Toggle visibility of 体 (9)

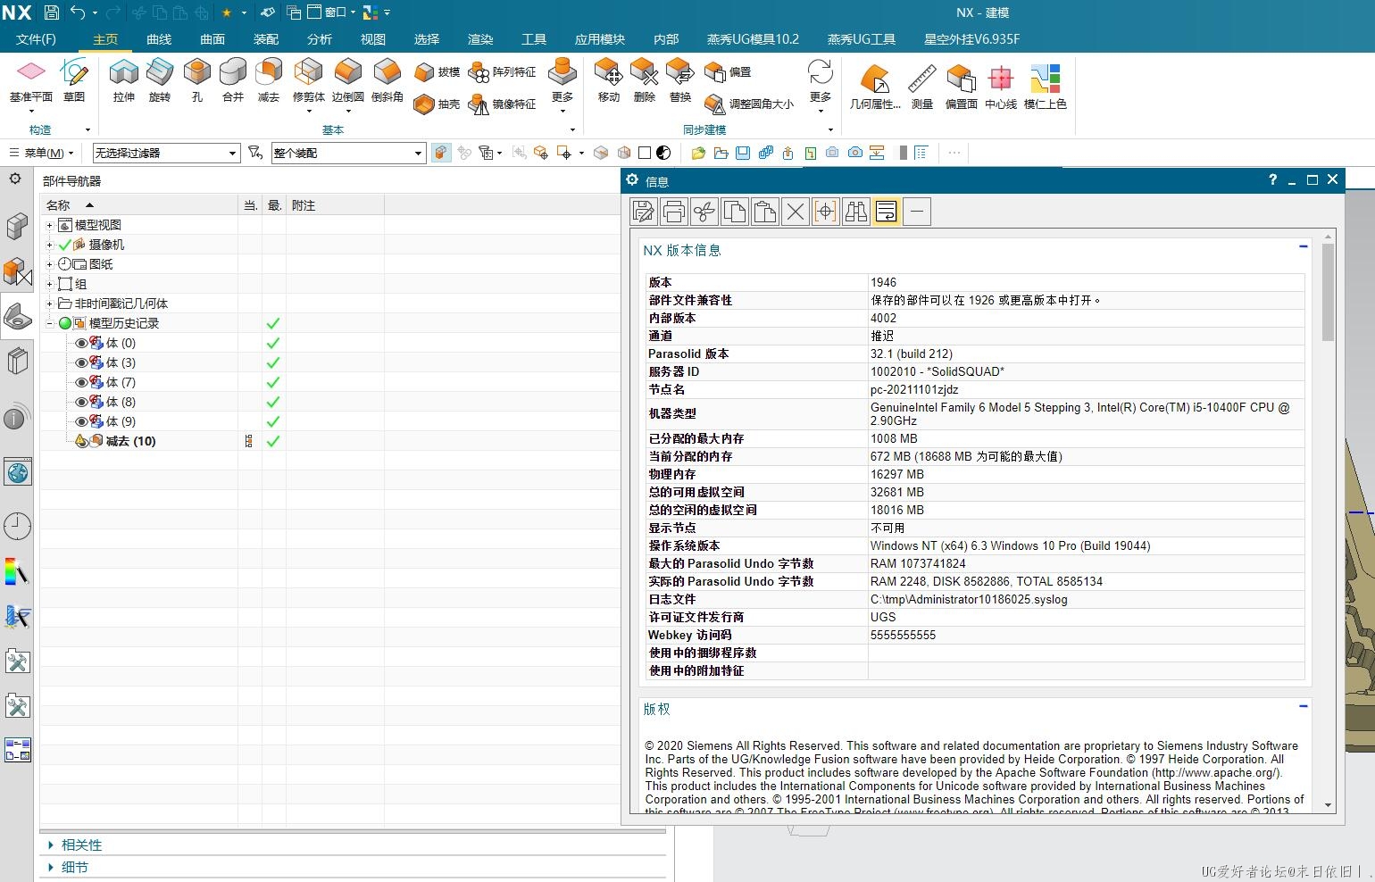coord(81,421)
